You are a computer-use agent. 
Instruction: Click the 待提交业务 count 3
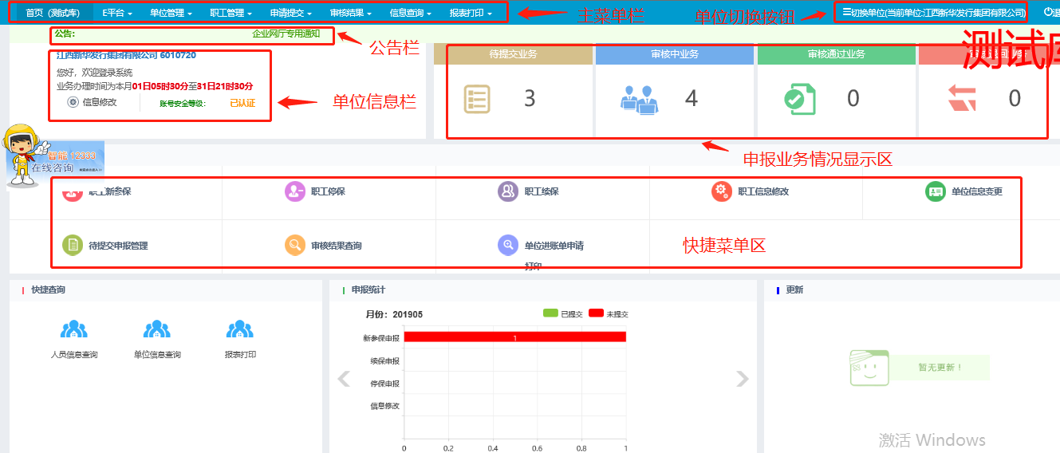530,98
